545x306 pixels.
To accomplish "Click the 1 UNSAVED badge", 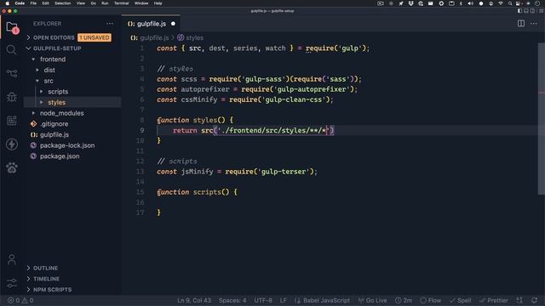I will (95, 37).
